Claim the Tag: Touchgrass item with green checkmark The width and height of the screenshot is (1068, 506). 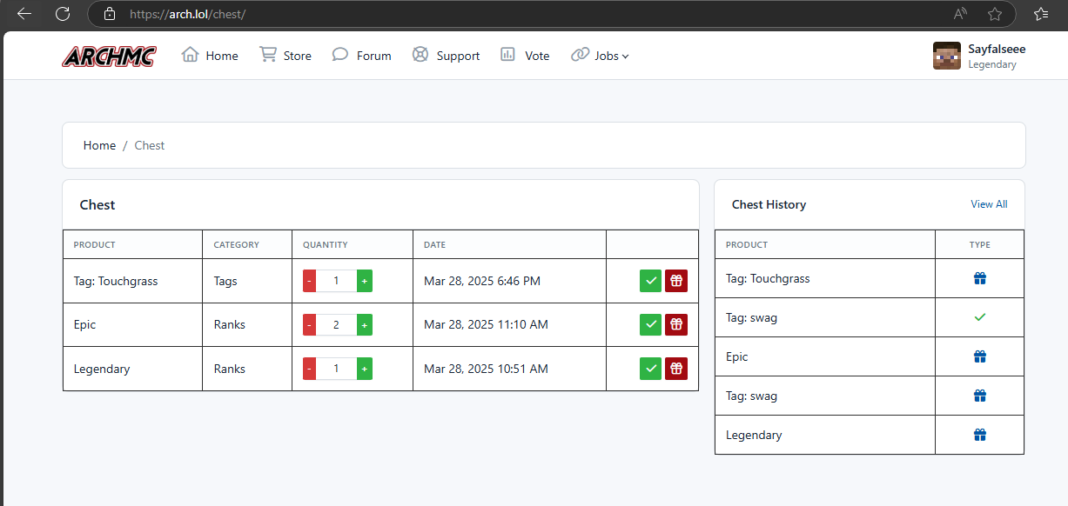click(650, 281)
